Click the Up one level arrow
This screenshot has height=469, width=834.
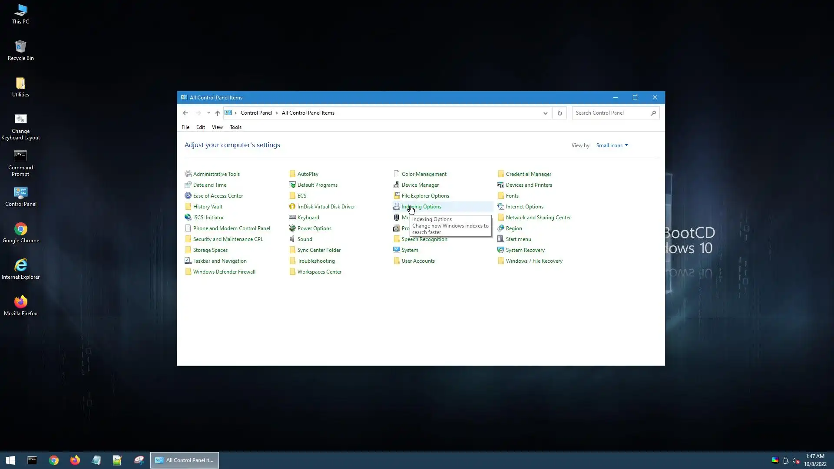pyautogui.click(x=218, y=113)
